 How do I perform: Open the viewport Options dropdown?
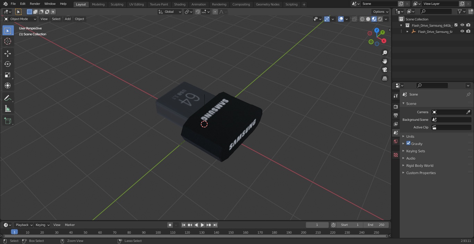coord(381,12)
